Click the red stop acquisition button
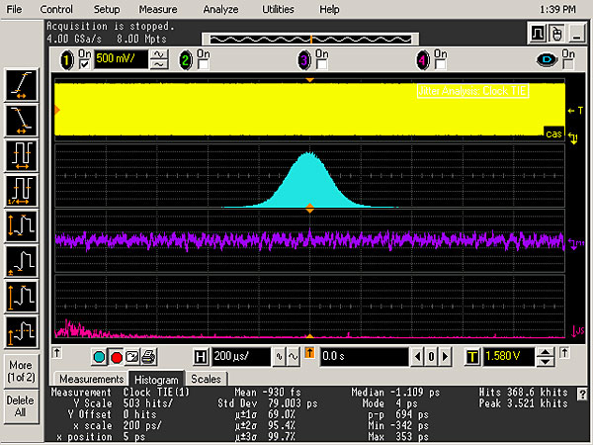 tap(116, 356)
